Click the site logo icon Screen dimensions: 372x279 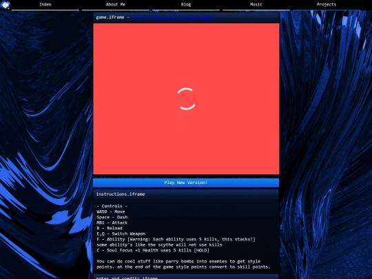(x=6, y=5)
